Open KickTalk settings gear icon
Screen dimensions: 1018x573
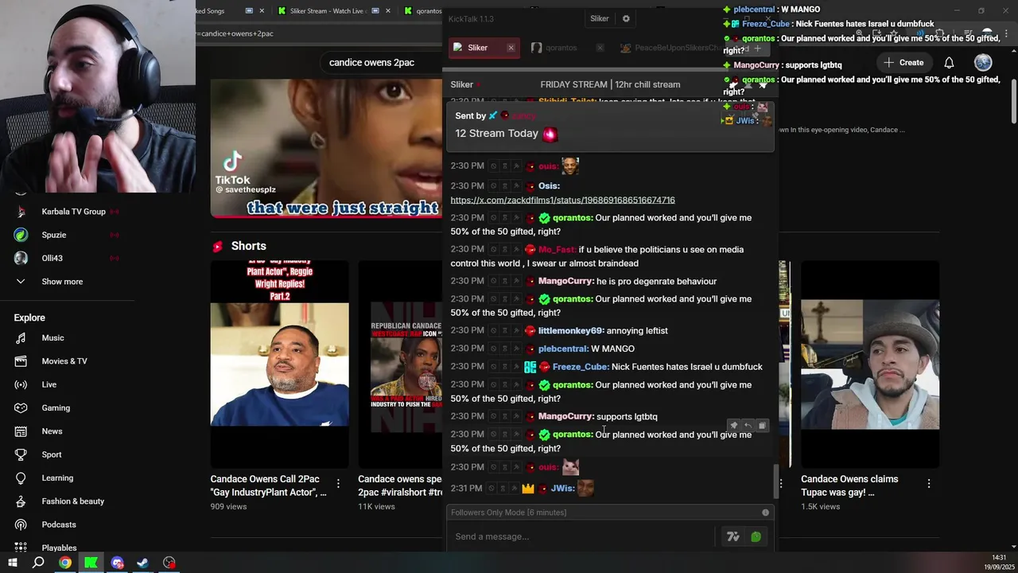pyautogui.click(x=626, y=18)
